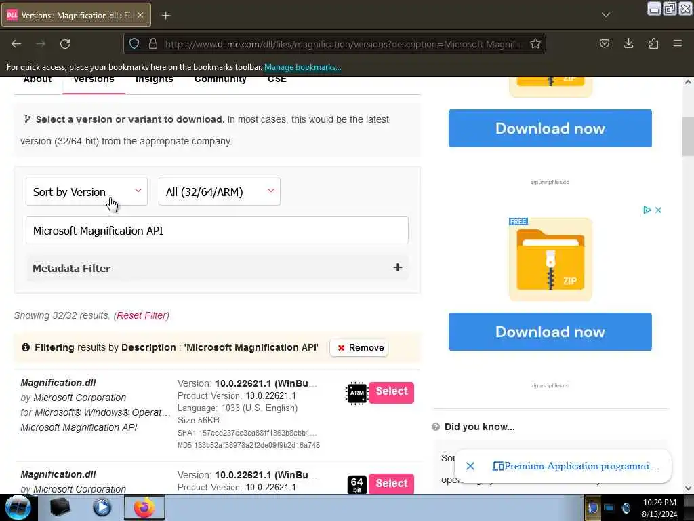The width and height of the screenshot is (694, 521).
Task: Click the SHA1 157ecd237ec3ea88... hash
Action: [247, 433]
